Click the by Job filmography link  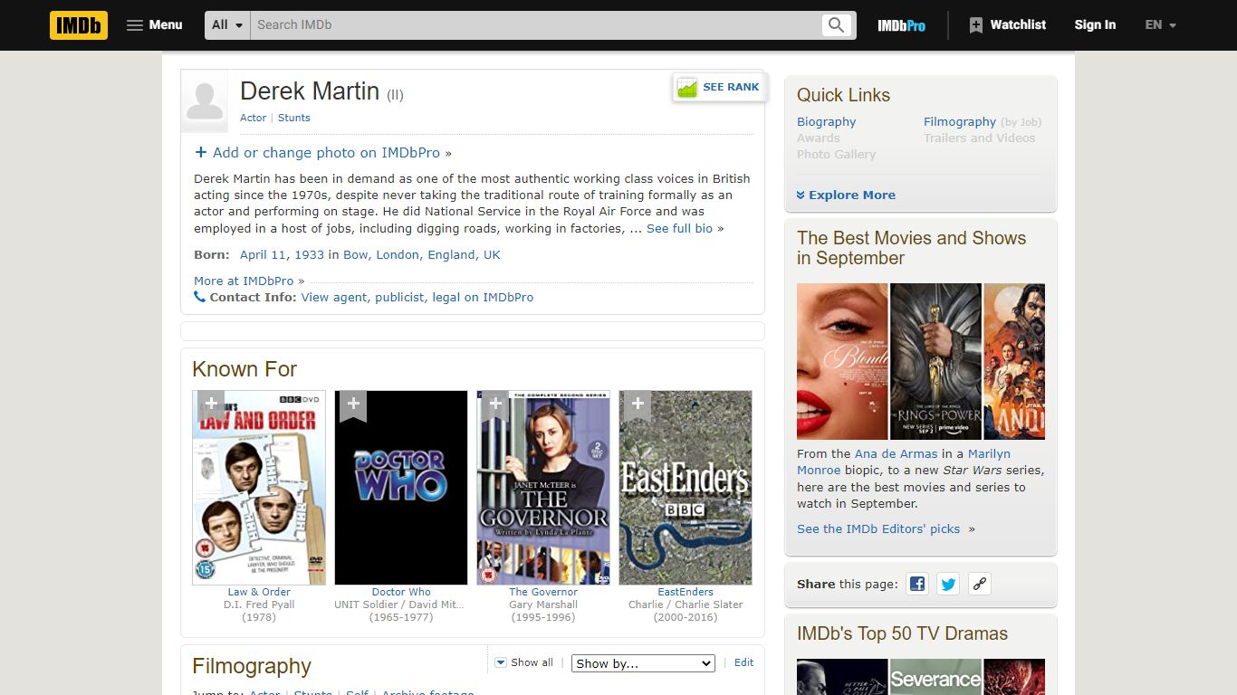point(1021,122)
